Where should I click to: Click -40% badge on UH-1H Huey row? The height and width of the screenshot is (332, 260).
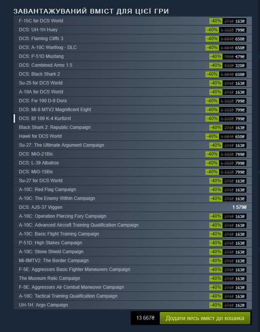click(x=212, y=30)
